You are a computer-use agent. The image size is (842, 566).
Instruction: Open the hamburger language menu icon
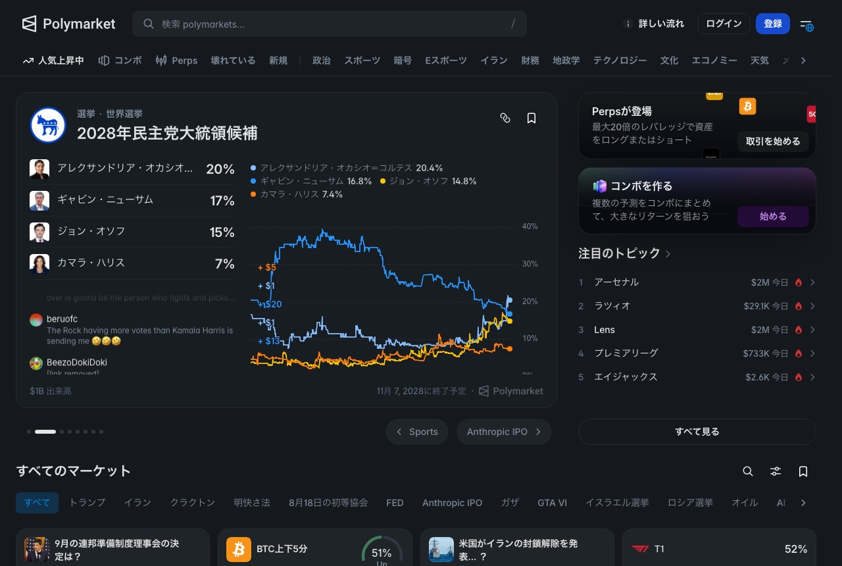(806, 24)
